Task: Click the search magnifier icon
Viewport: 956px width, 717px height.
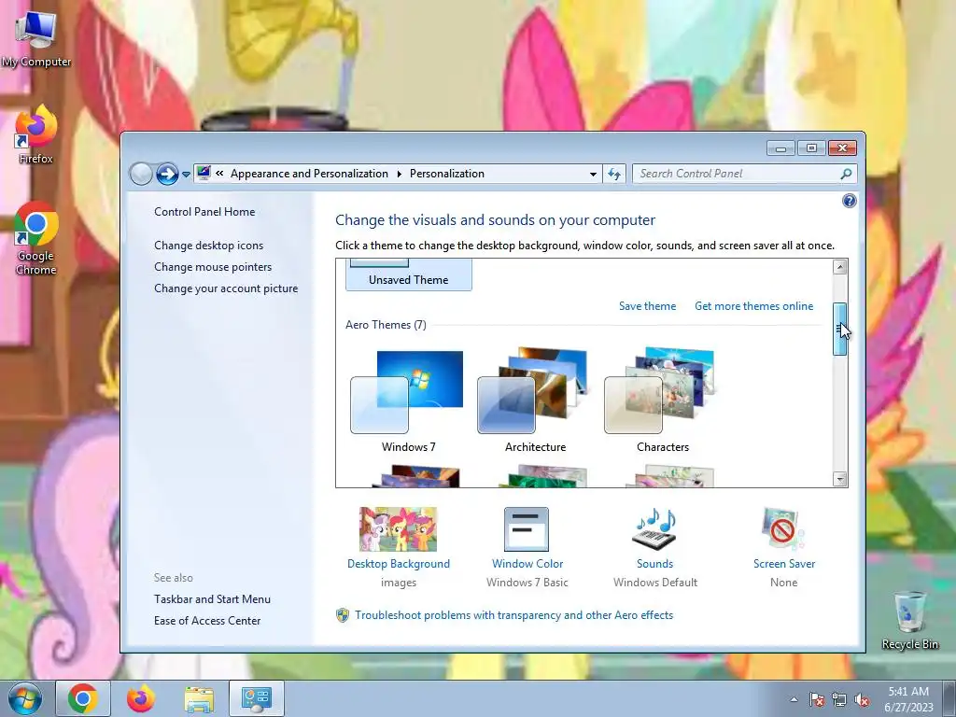Action: [x=846, y=174]
